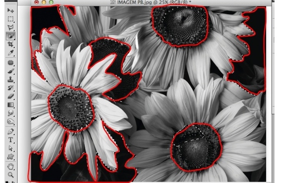Activate the Quick Selection tool
This screenshot has height=183, width=284.
11,36
